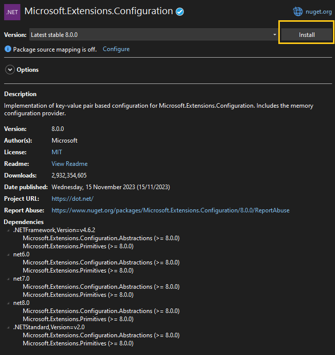Collapse the net7.0 dependency group
335x355 pixels.
(x=9, y=279)
